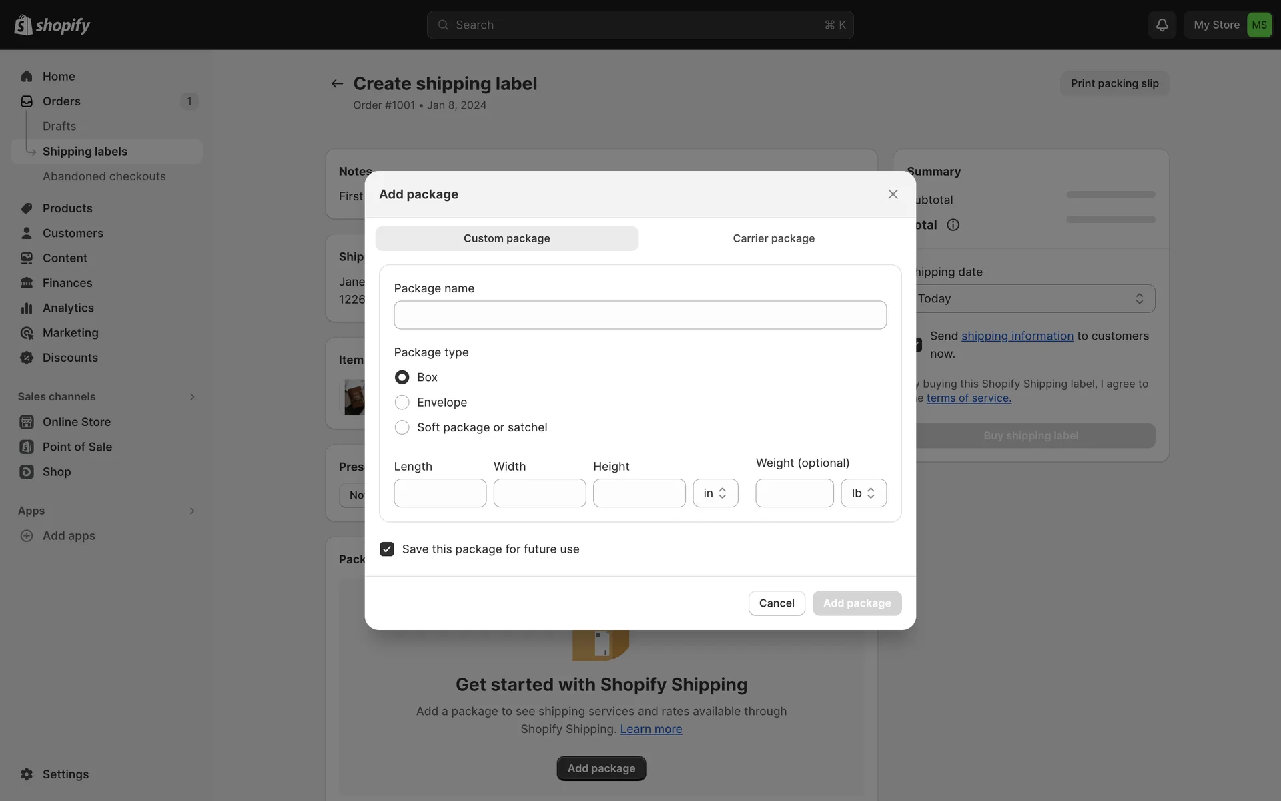
Task: Switch to the Carrier package tab
Action: pyautogui.click(x=773, y=238)
